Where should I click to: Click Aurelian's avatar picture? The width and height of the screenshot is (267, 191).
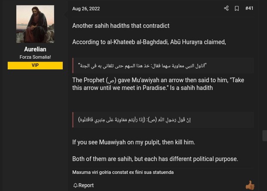coord(35,24)
